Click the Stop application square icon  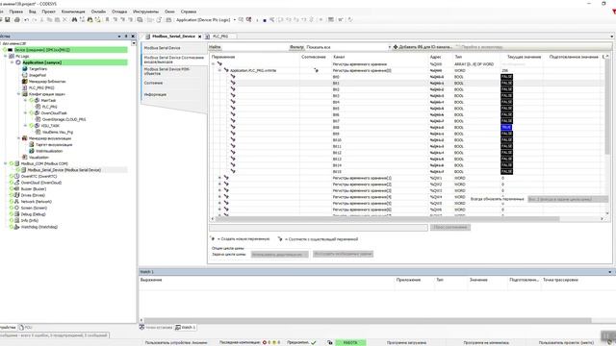[265, 20]
